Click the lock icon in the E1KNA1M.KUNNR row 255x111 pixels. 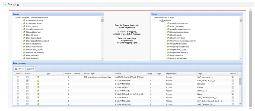[x=38, y=81]
